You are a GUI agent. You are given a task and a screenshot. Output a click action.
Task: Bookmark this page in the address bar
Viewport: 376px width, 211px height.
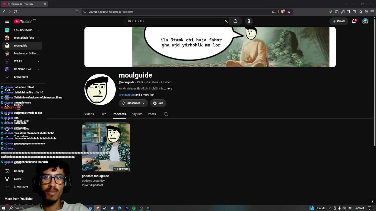[x=77, y=12]
